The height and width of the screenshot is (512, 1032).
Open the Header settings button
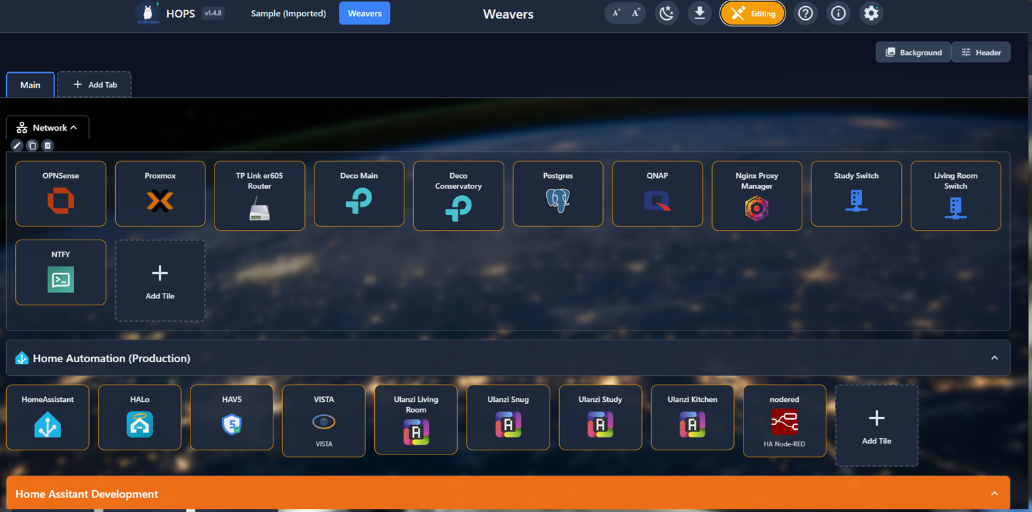coord(981,52)
